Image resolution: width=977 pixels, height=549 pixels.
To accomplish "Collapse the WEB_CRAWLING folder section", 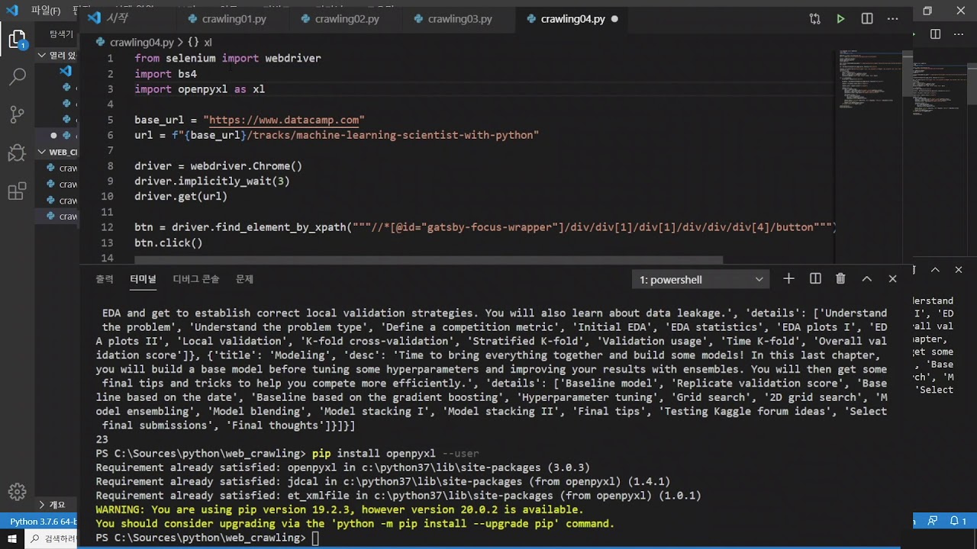I will coord(57,152).
